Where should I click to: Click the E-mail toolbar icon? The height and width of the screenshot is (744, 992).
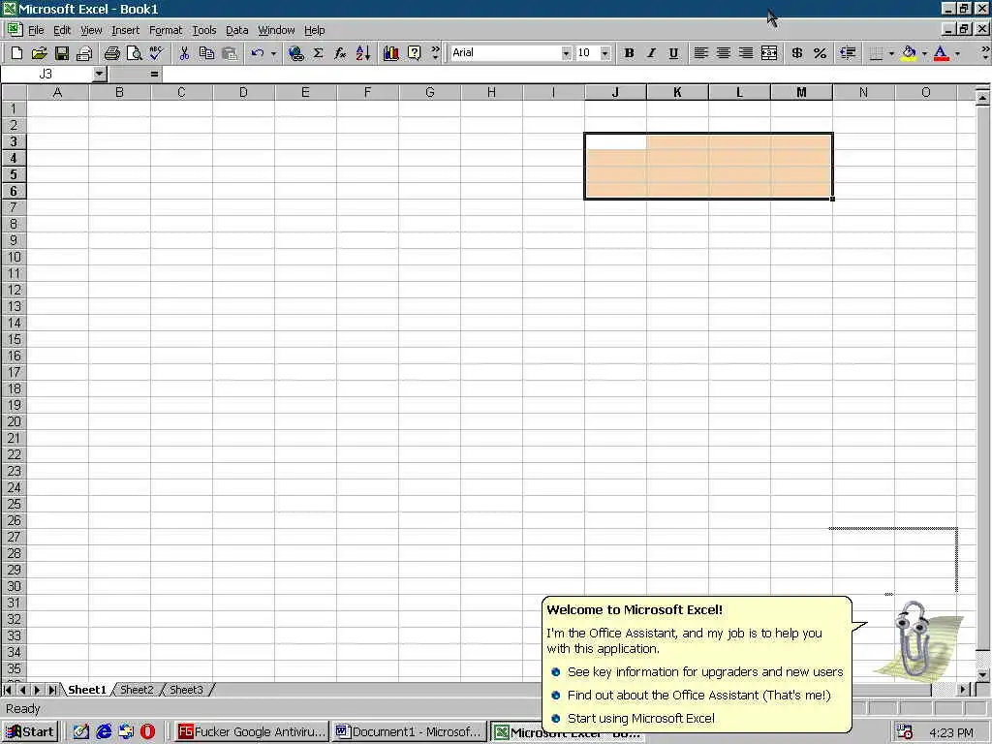click(x=84, y=53)
